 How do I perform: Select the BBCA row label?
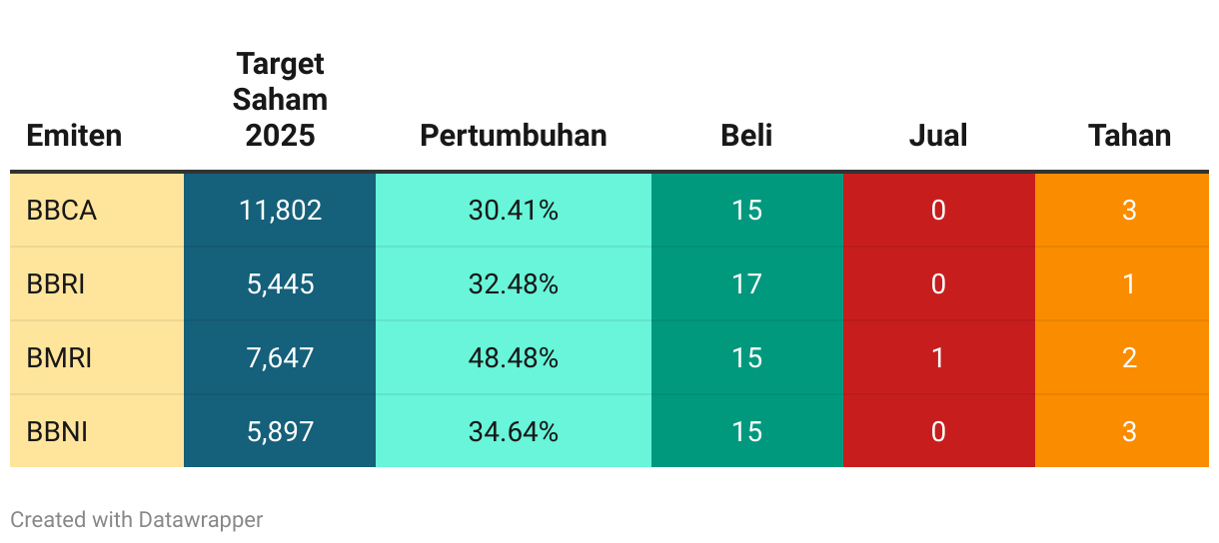tap(97, 211)
